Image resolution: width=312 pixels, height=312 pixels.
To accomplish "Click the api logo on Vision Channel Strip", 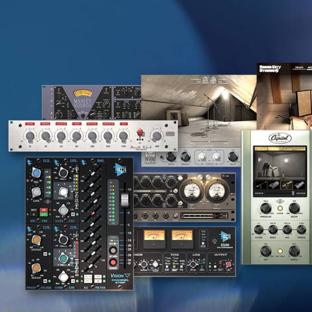I will coord(120,169).
